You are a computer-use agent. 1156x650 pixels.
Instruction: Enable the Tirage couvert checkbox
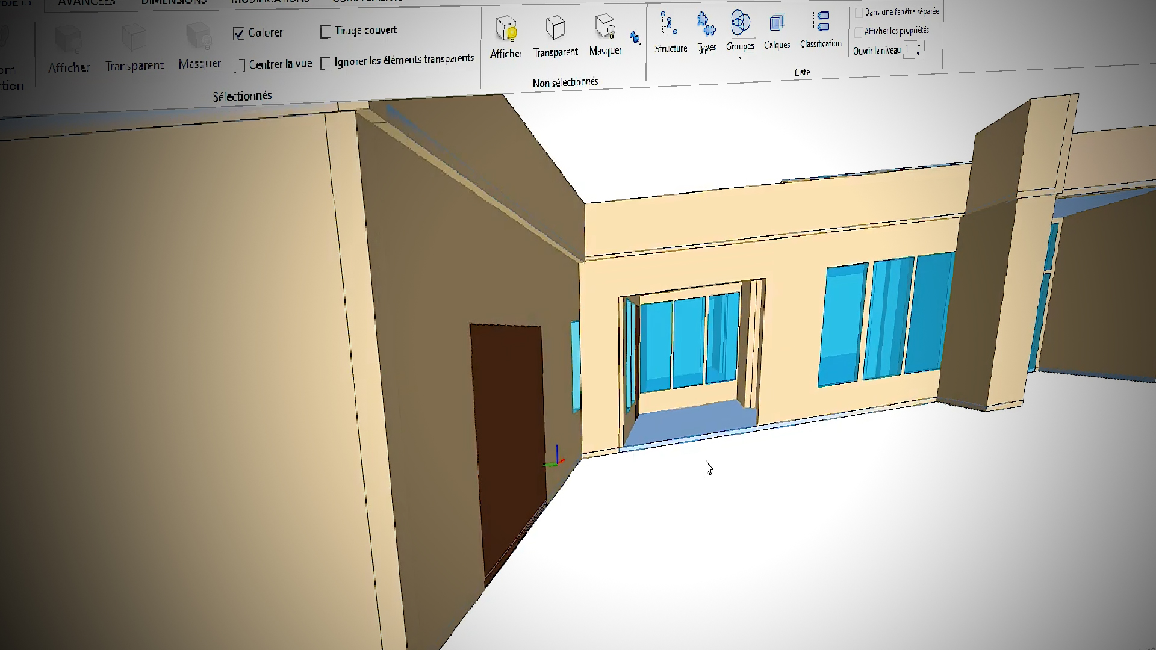click(326, 32)
